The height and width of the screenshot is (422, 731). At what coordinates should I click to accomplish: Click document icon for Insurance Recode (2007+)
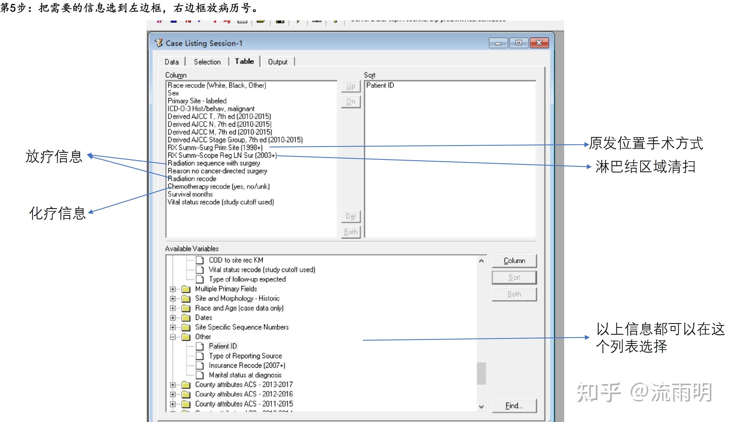click(x=199, y=365)
